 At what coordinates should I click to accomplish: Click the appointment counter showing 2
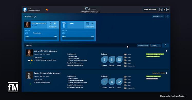165,45
